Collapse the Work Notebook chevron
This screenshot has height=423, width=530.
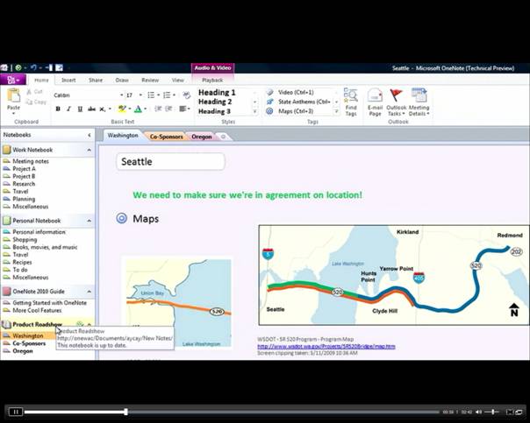[90, 150]
